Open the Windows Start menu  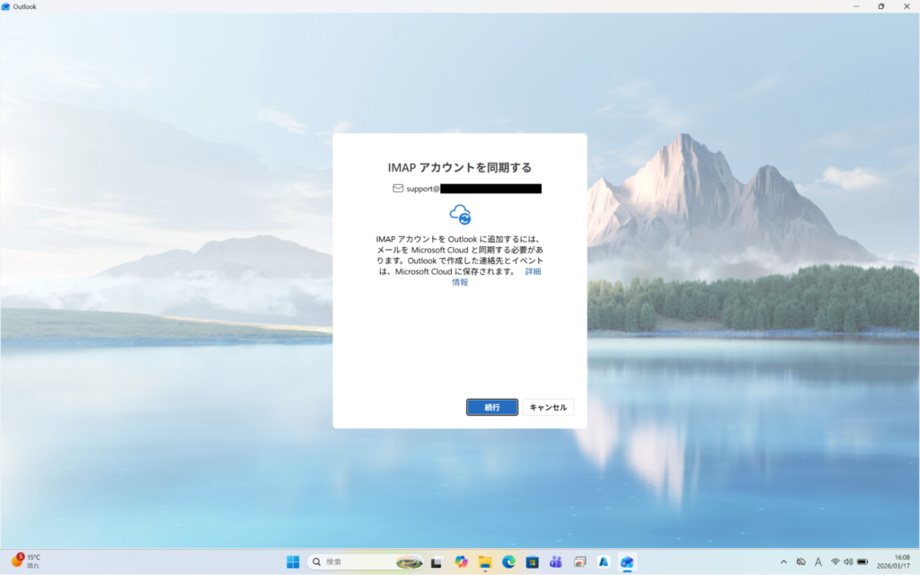click(x=293, y=562)
